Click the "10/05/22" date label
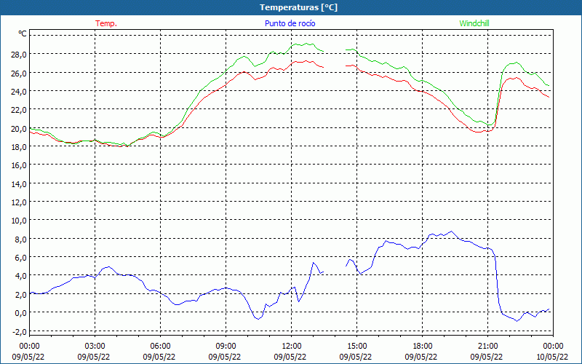Screen dimensions: 582x364 (x=552, y=357)
